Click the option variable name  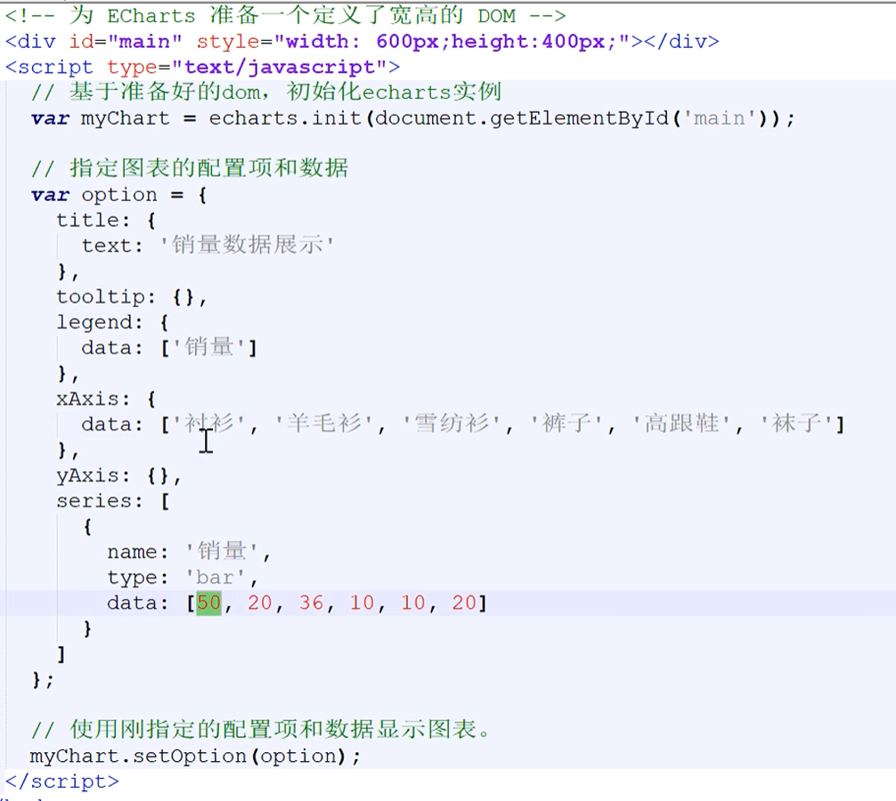118,195
